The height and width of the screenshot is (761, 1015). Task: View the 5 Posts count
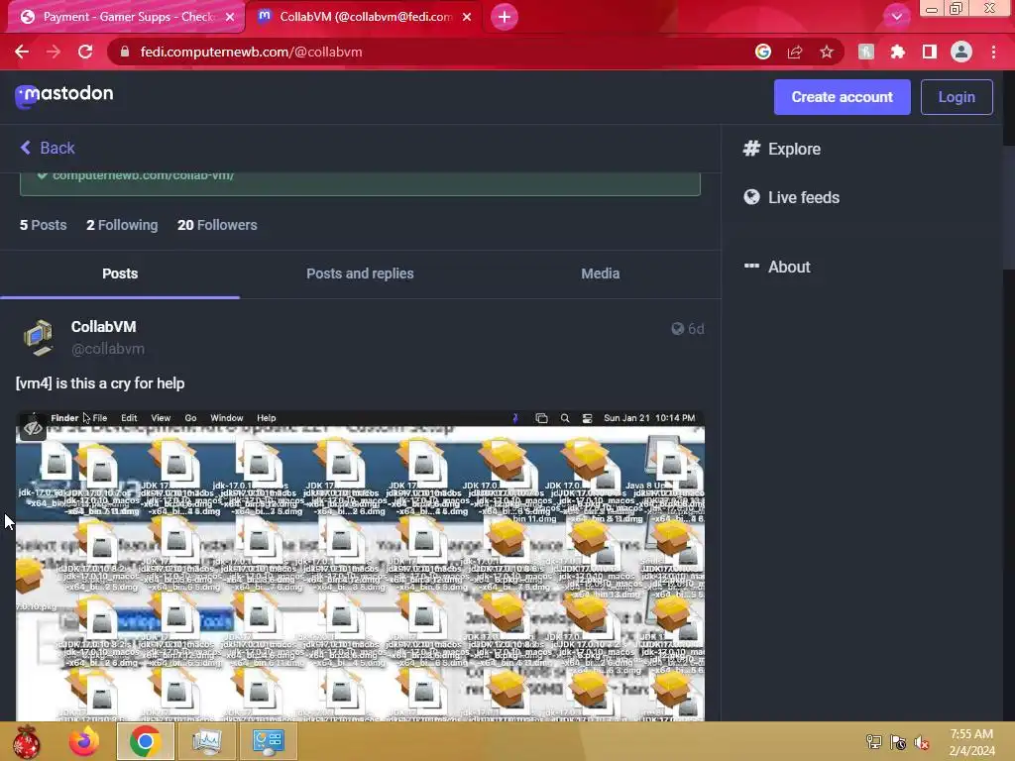click(x=43, y=225)
